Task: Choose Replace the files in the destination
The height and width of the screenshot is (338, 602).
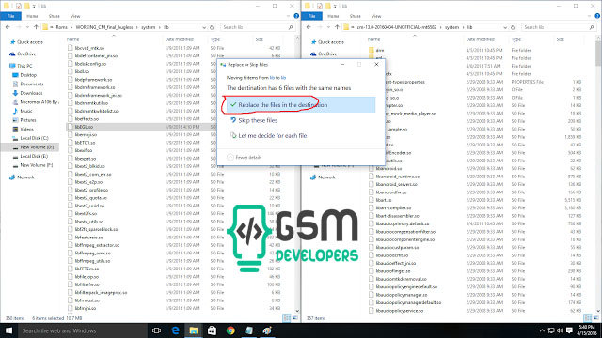Action: [x=301, y=104]
